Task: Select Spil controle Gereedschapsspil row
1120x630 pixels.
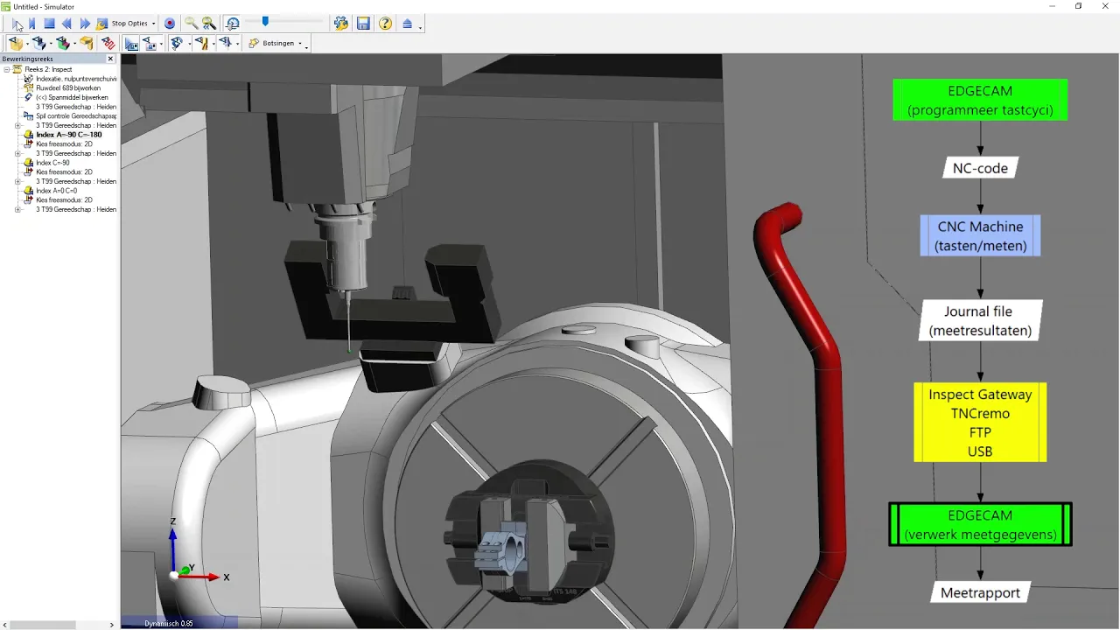Action: [x=76, y=115]
